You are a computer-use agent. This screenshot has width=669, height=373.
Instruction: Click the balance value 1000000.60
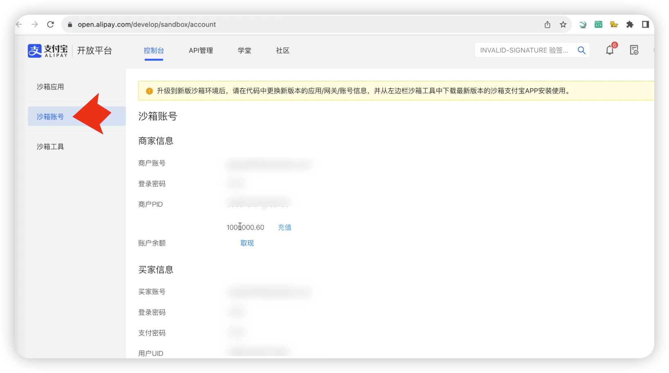[x=245, y=227]
